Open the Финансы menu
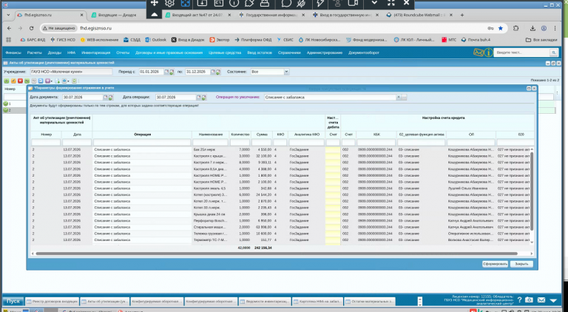568x312 pixels. coord(13,52)
